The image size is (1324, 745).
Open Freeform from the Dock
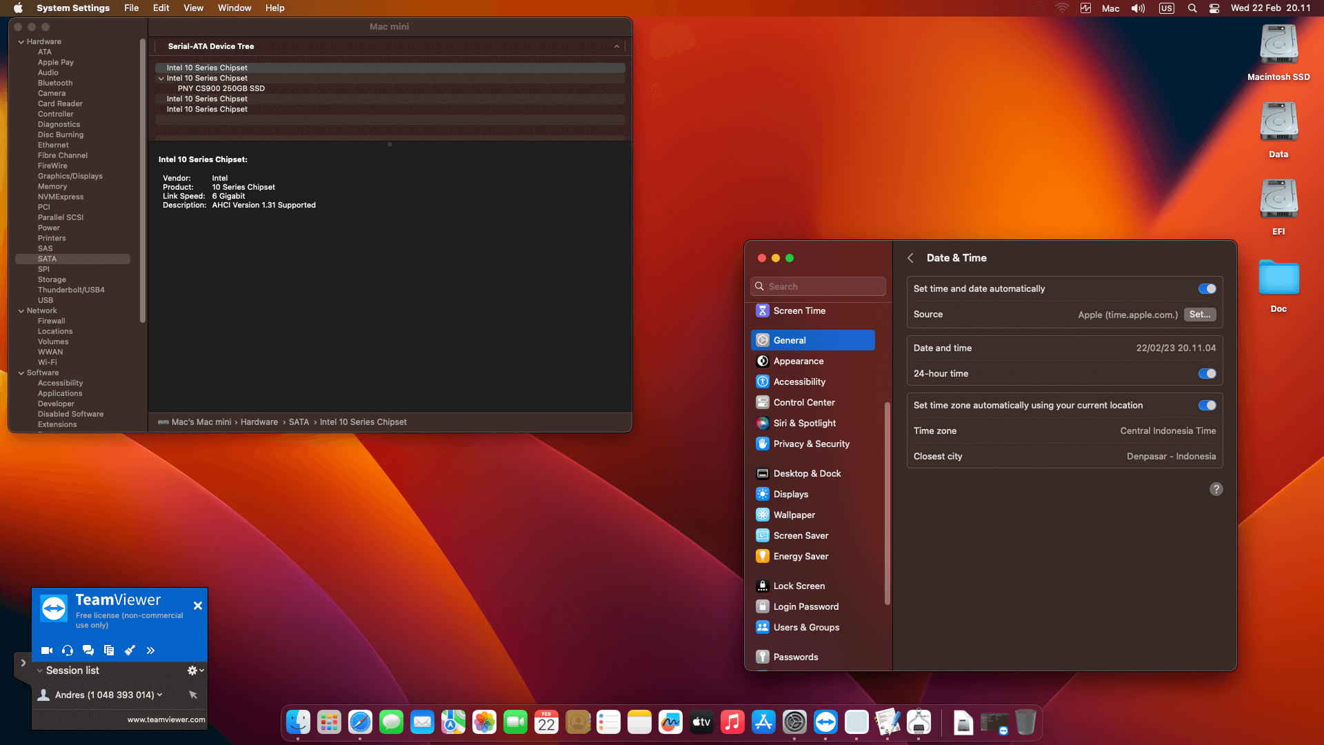click(670, 722)
